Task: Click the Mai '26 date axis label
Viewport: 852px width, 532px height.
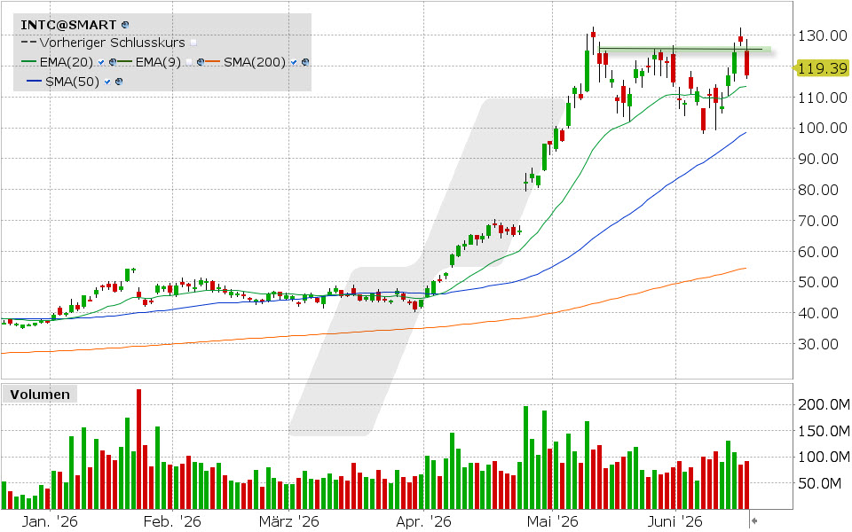Action: (x=553, y=522)
